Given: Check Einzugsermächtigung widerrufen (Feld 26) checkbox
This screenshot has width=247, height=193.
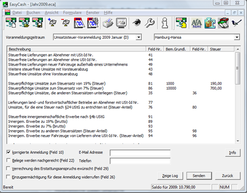Looking at the screenshot, I should [8, 177].
